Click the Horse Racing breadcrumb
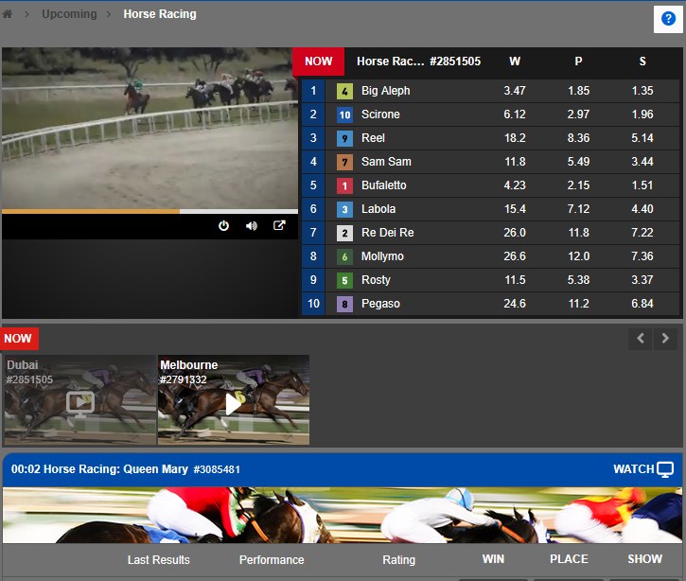 (160, 14)
